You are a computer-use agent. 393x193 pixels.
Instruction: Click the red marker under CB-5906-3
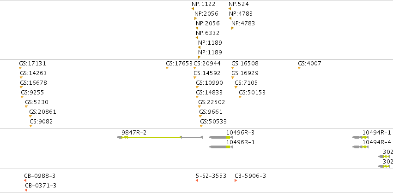click(x=236, y=181)
